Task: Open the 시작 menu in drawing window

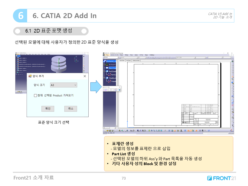Action: click(x=107, y=55)
